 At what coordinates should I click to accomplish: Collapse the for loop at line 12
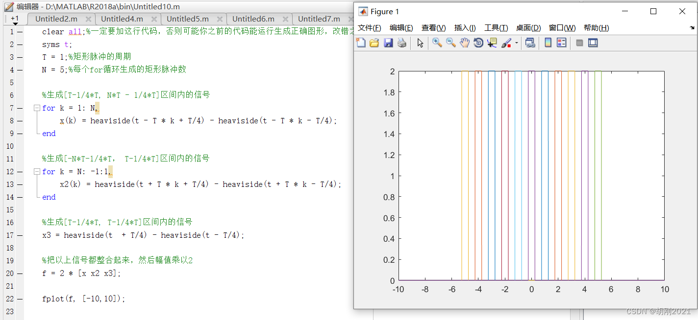[37, 171]
